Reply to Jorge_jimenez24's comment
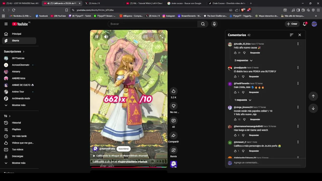 pos(255,119)
